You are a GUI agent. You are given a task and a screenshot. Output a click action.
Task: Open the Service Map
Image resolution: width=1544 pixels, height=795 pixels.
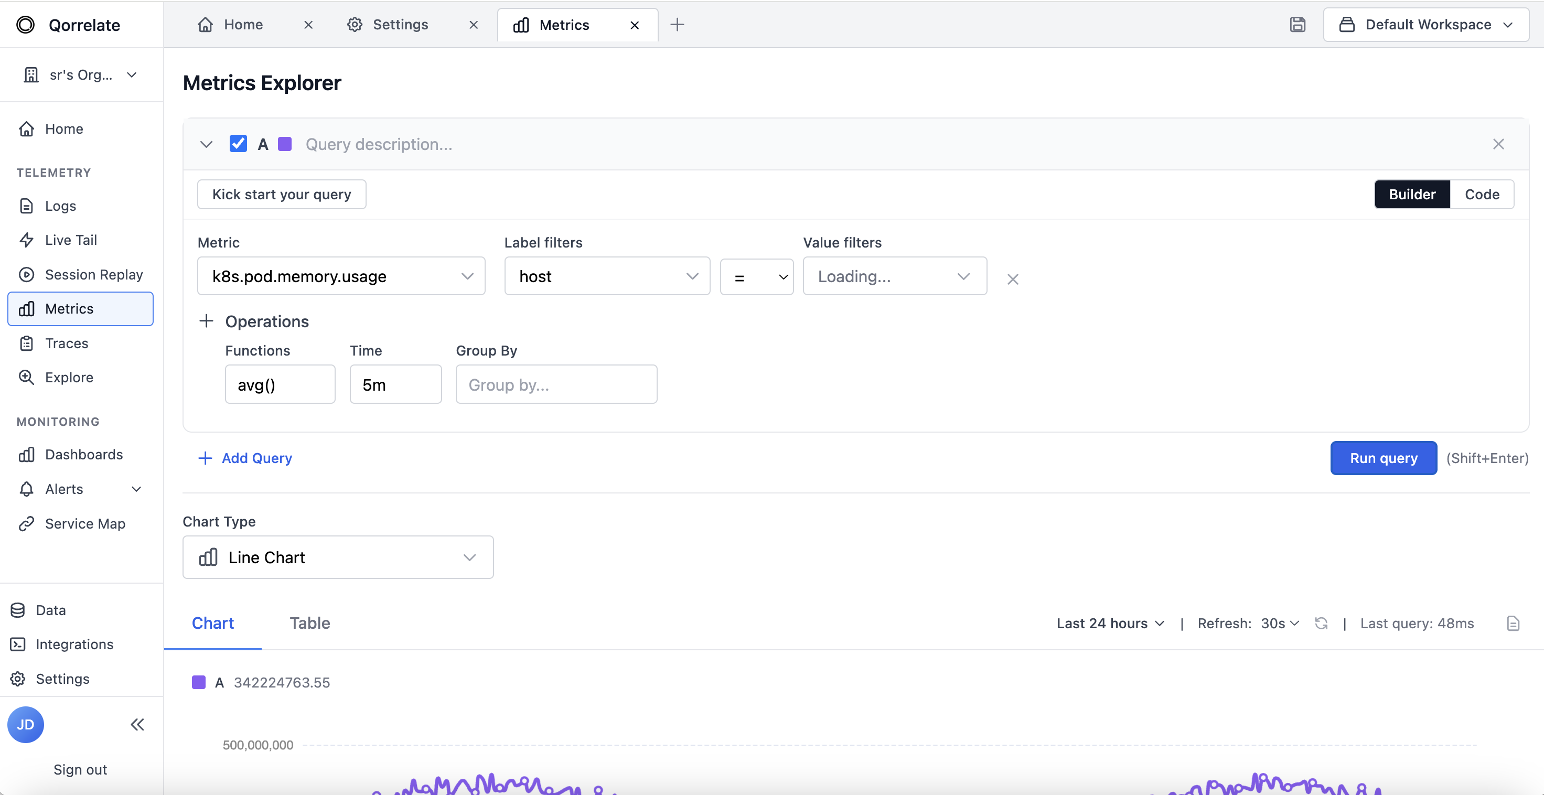pos(85,523)
